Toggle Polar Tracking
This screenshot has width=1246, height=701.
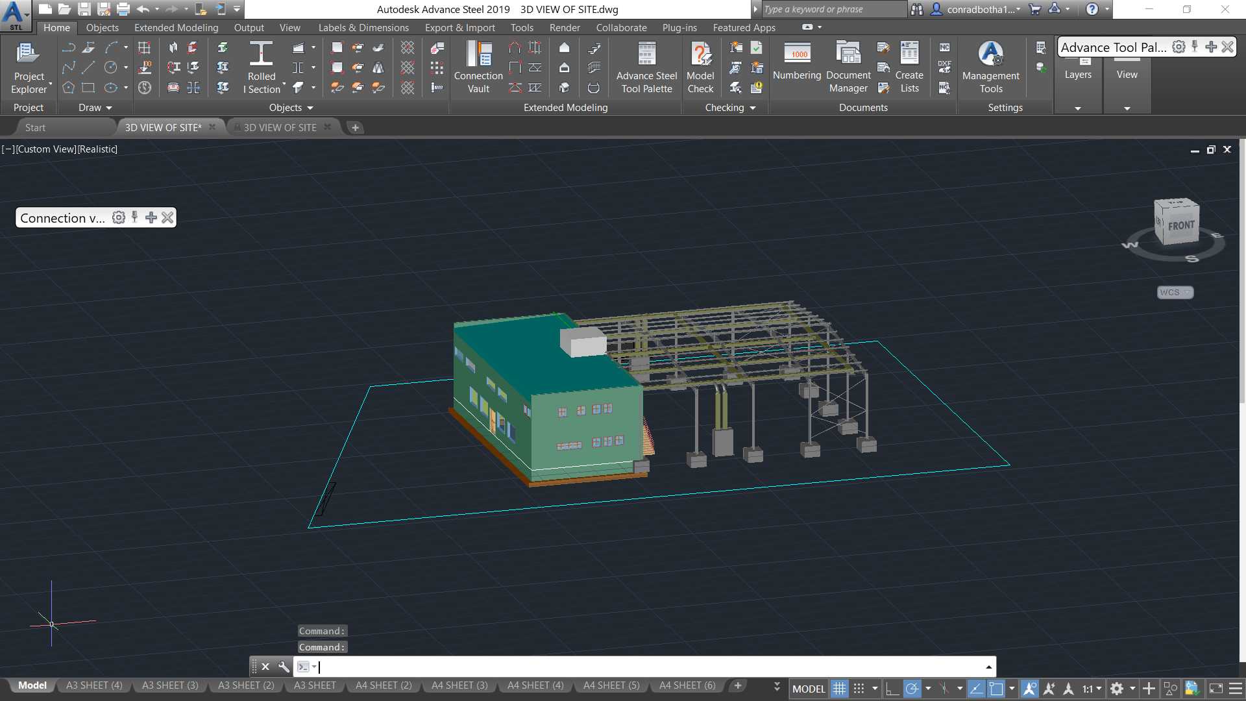click(x=912, y=689)
